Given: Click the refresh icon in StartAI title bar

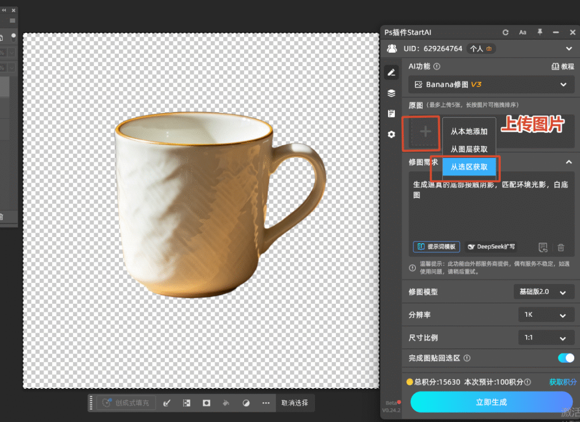Looking at the screenshot, I should point(505,32).
